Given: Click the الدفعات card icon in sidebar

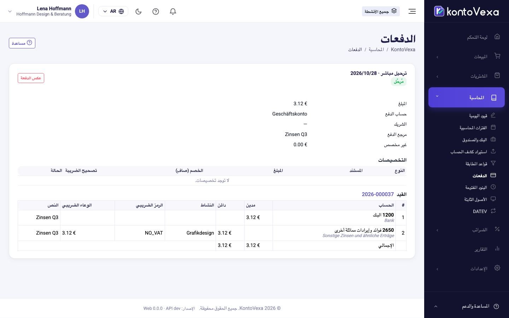Looking at the screenshot, I should 493,175.
